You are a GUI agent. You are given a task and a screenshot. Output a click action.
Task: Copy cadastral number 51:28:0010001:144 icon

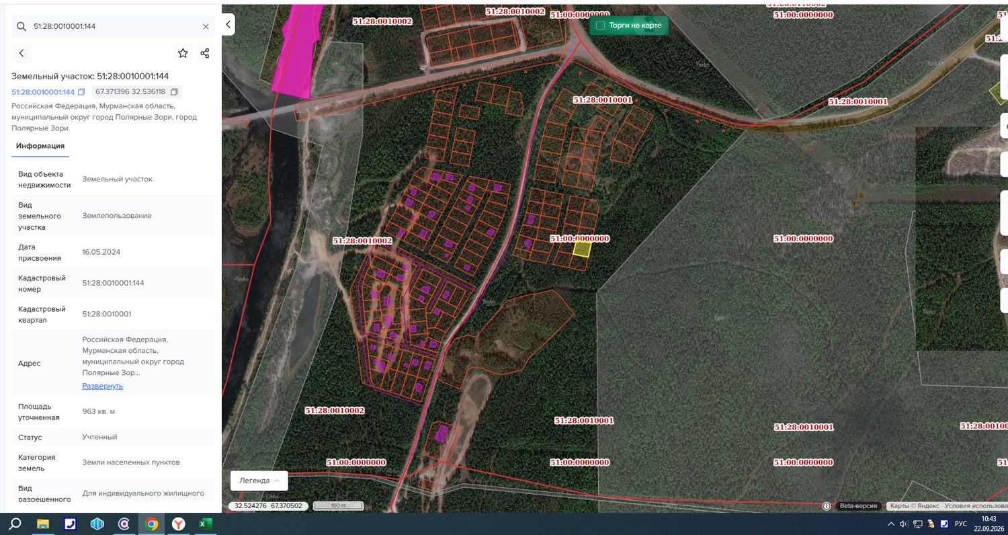click(x=81, y=92)
